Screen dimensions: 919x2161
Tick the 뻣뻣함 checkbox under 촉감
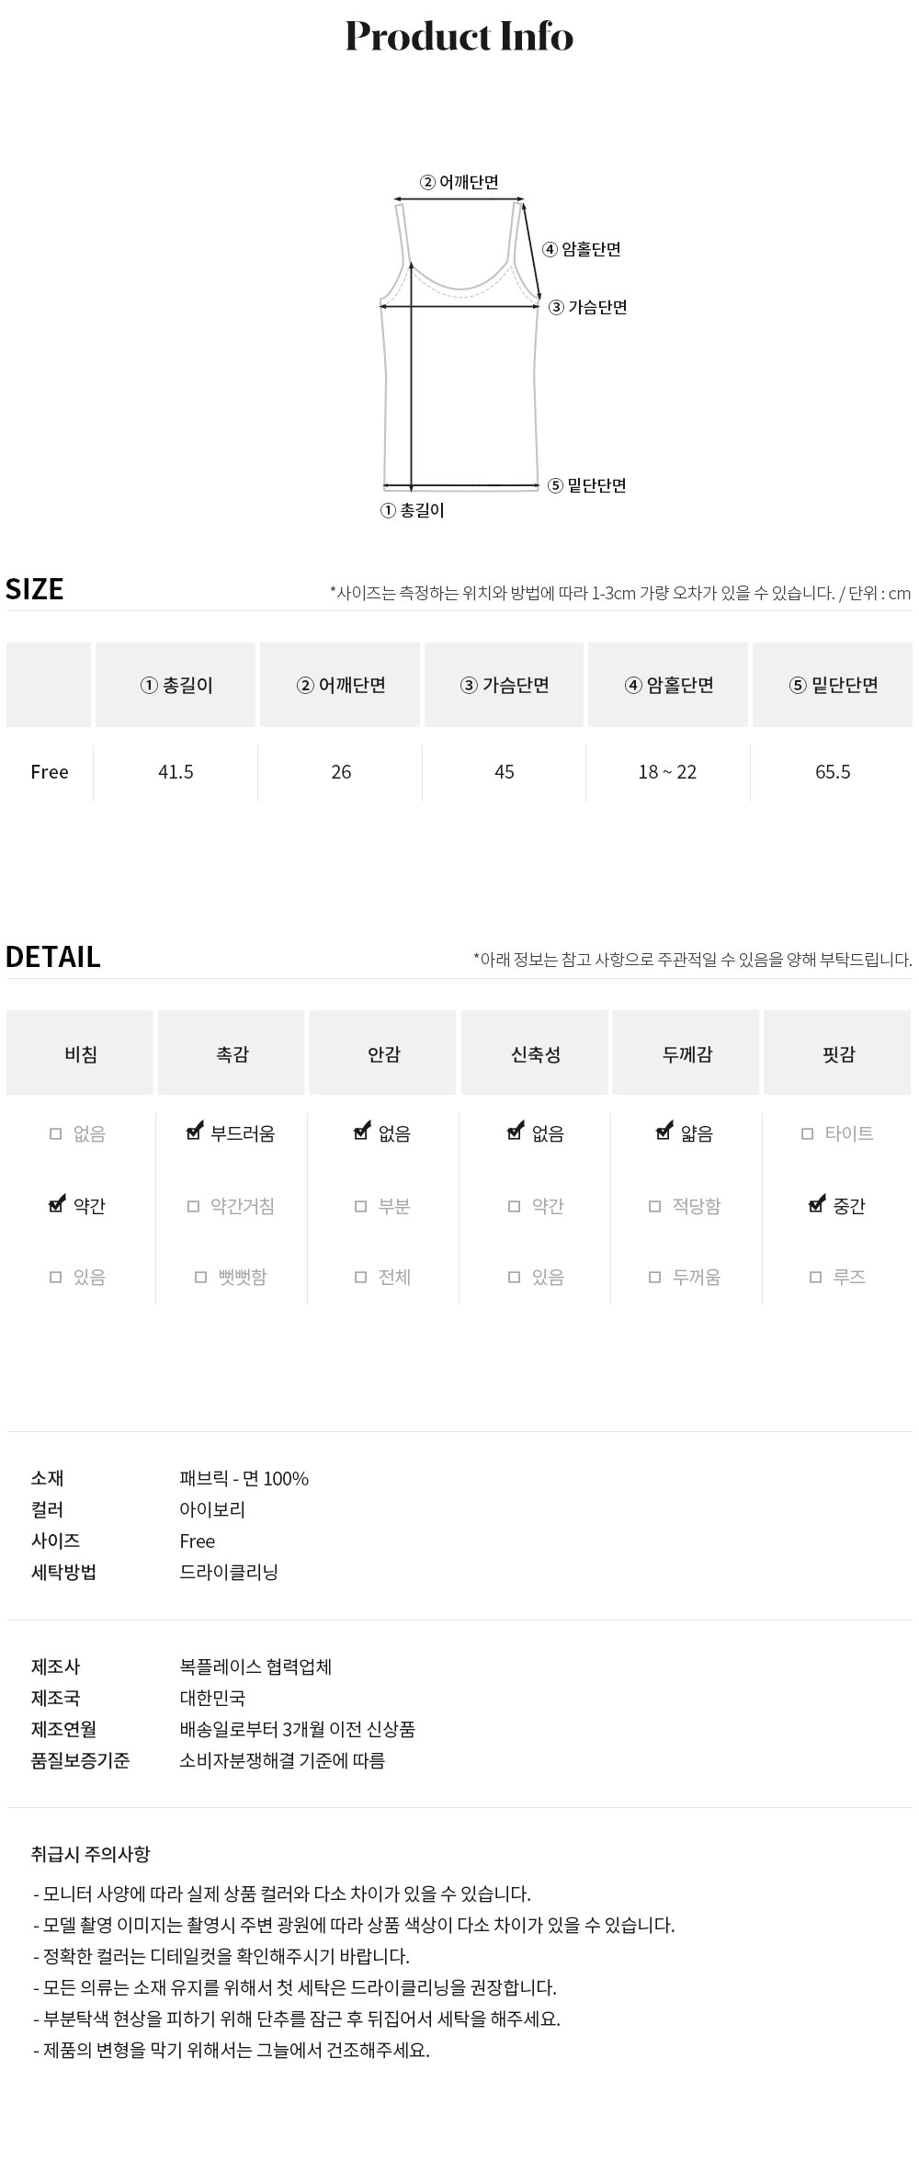[x=201, y=1277]
